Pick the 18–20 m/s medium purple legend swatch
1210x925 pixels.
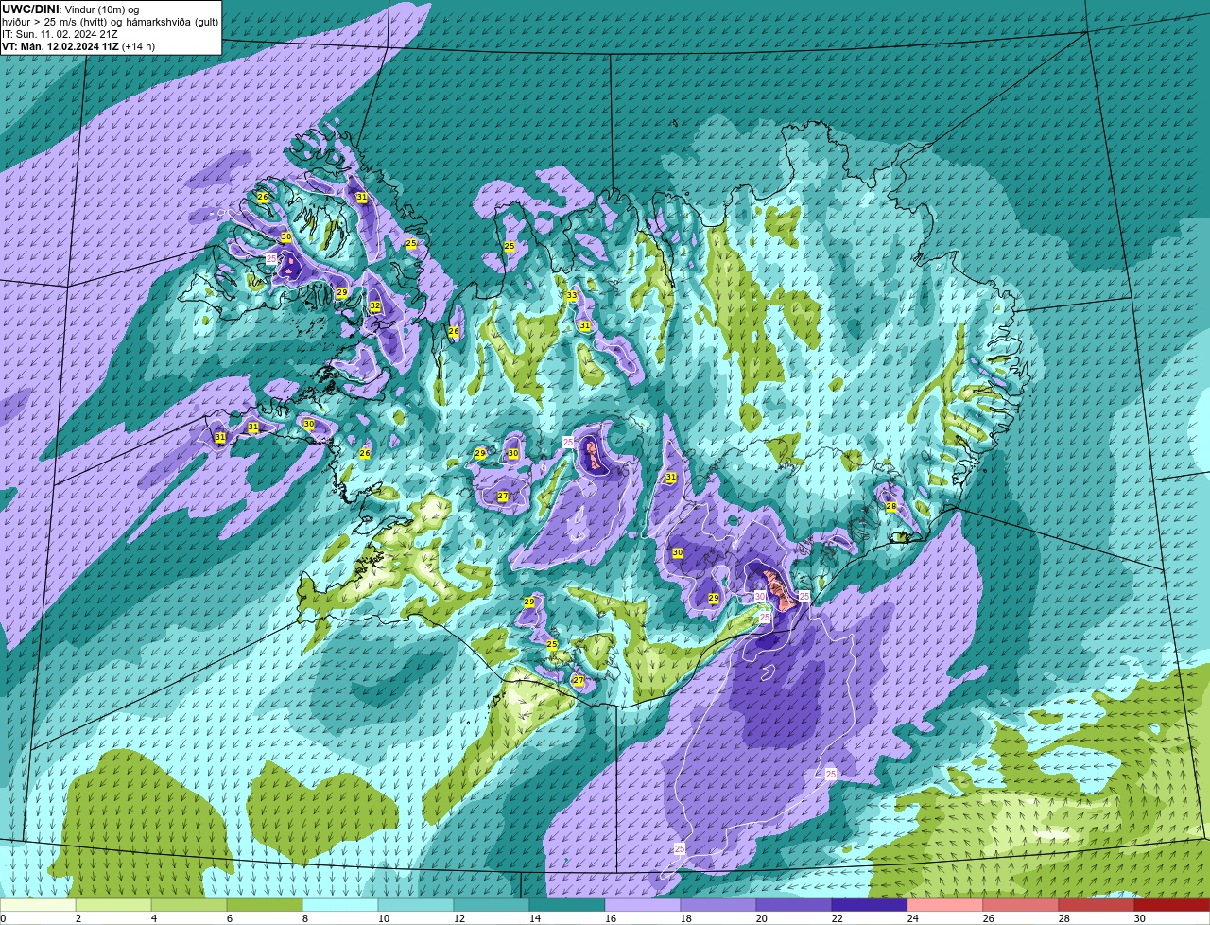click(x=718, y=904)
